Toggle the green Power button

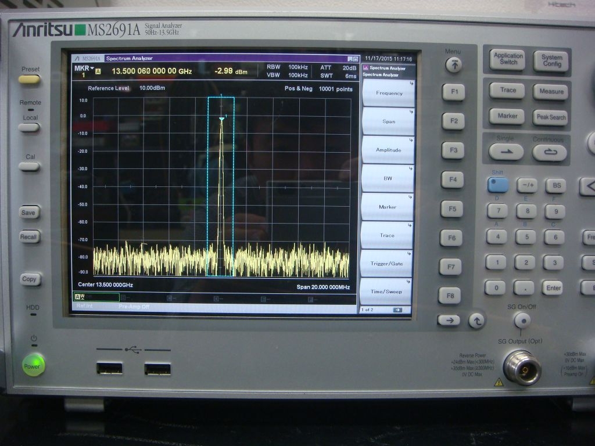pos(33,366)
